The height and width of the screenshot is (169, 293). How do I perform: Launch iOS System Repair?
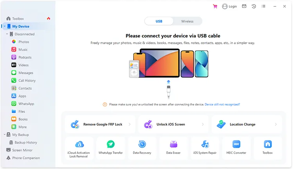(x=205, y=148)
